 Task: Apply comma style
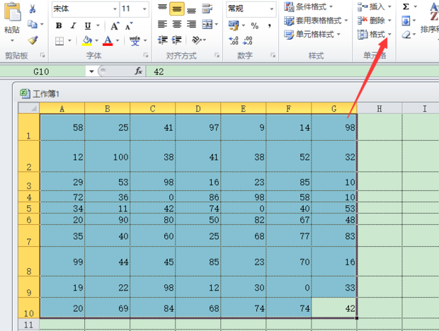tap(269, 26)
